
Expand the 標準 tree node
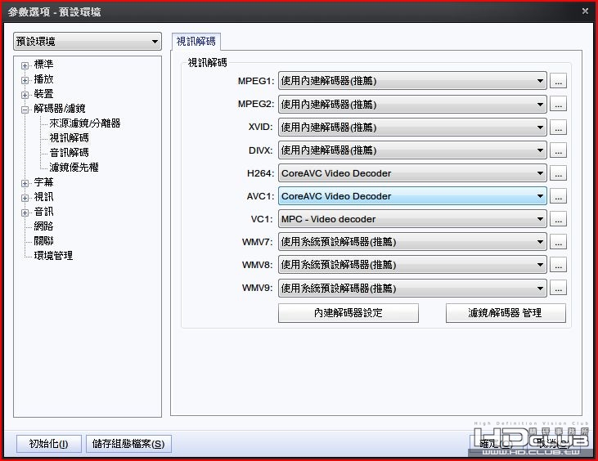[x=25, y=65]
